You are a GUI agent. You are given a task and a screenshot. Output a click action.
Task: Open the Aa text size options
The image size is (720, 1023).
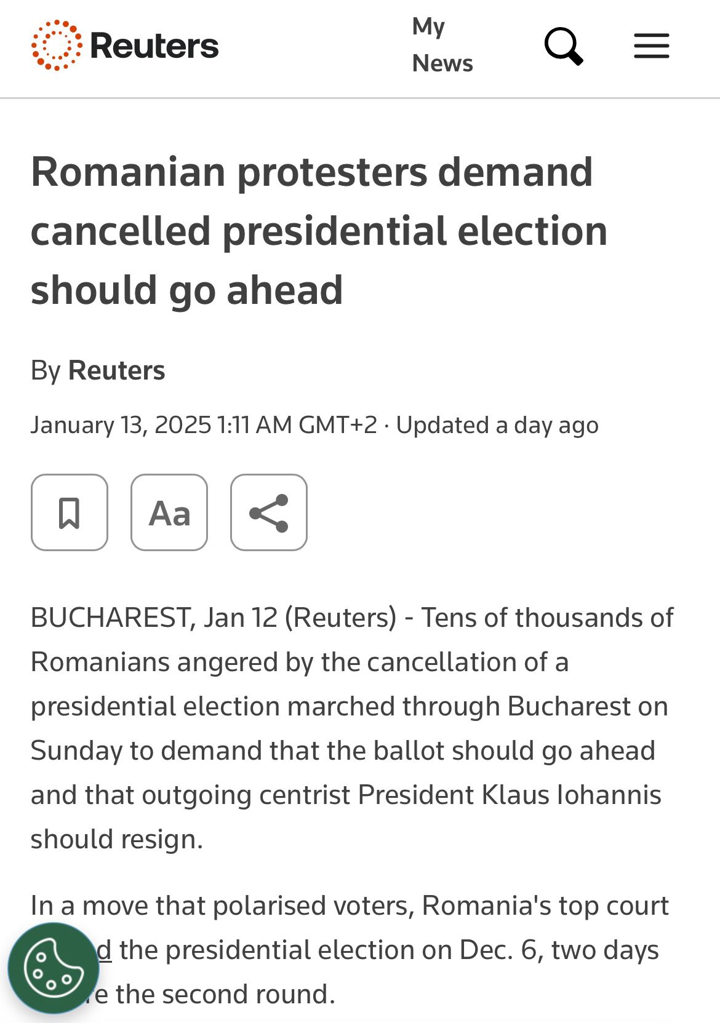pos(169,512)
